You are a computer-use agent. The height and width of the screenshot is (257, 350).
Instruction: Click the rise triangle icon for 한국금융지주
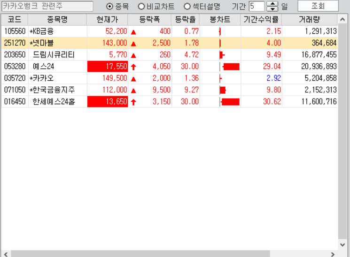(x=133, y=91)
